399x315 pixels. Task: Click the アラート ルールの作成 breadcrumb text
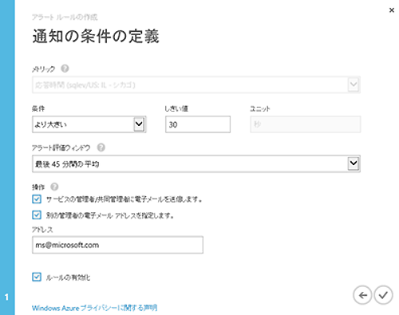tap(65, 18)
